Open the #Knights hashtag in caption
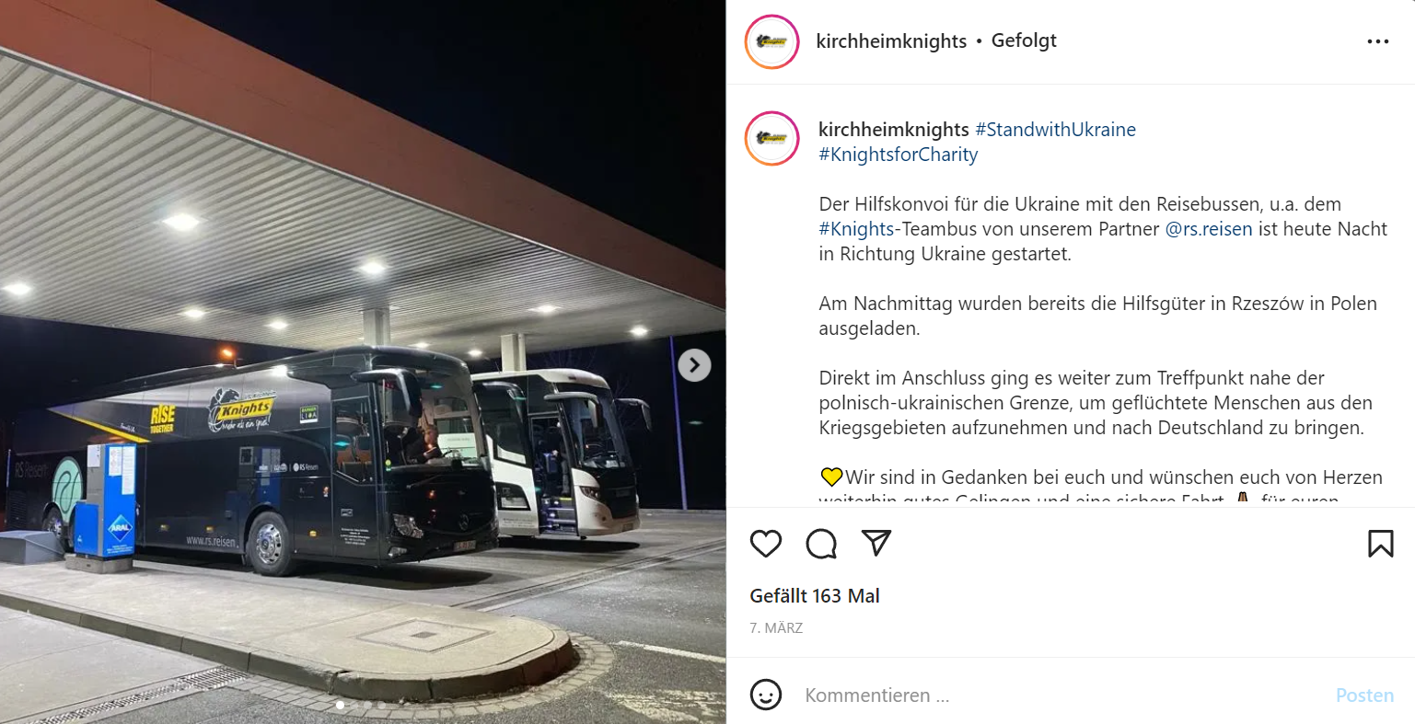Viewport: 1415px width, 724px height. click(x=856, y=229)
